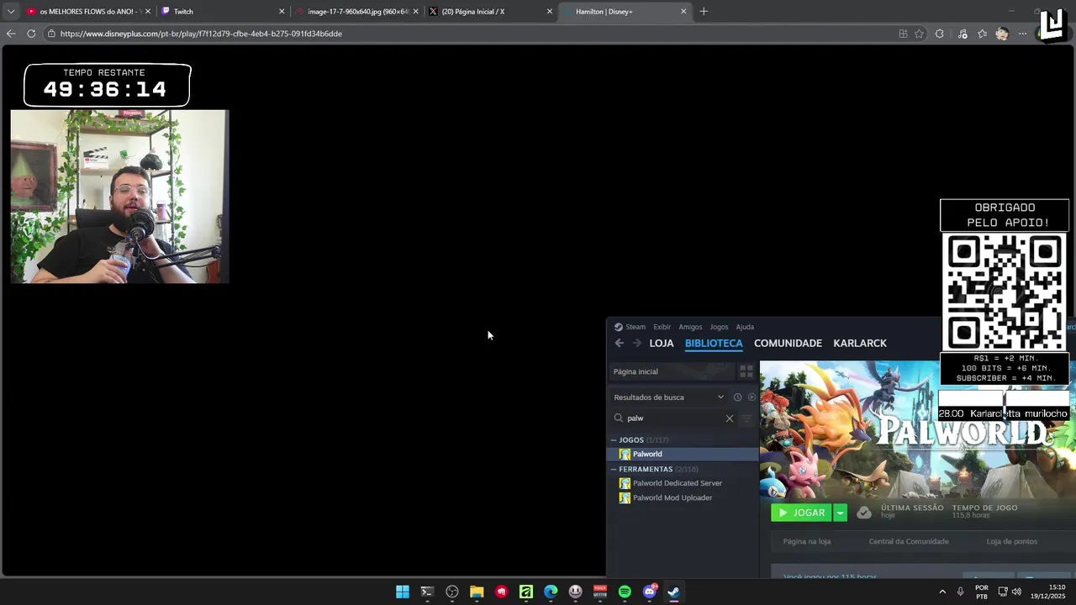This screenshot has width=1076, height=605.
Task: Toggle the library grid view icon
Action: (746, 371)
